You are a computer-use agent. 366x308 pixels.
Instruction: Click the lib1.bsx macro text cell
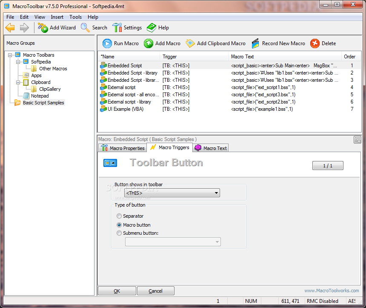point(285,80)
